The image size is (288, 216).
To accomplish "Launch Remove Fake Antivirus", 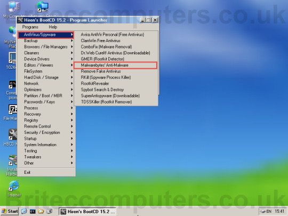I will (x=116, y=71).
